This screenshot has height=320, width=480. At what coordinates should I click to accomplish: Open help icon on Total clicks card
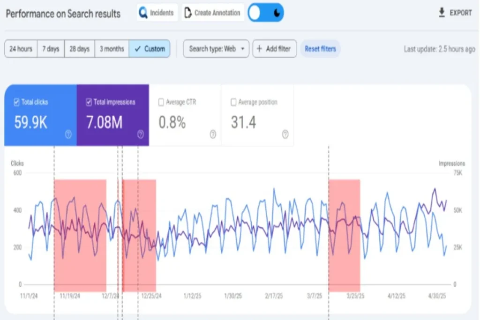(x=68, y=134)
